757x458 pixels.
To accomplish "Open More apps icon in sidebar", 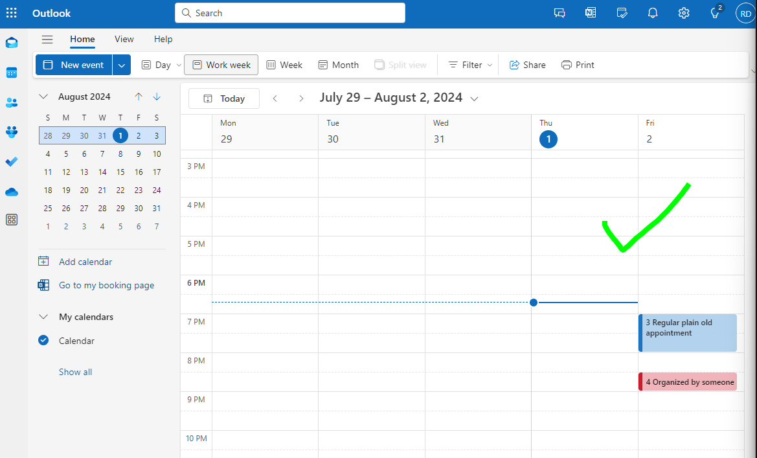I will tap(12, 220).
